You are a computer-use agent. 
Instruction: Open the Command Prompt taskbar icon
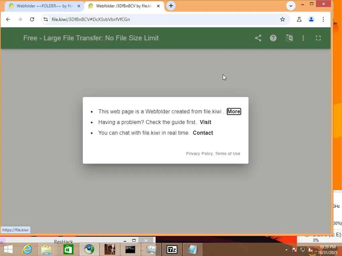coord(130,249)
